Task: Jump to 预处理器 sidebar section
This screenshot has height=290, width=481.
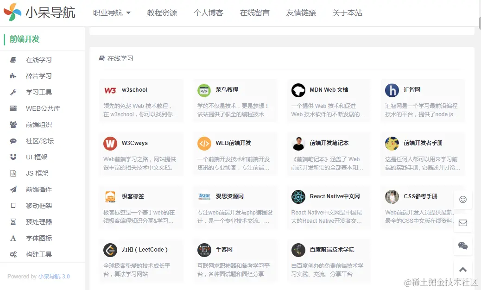Action: [x=39, y=221]
